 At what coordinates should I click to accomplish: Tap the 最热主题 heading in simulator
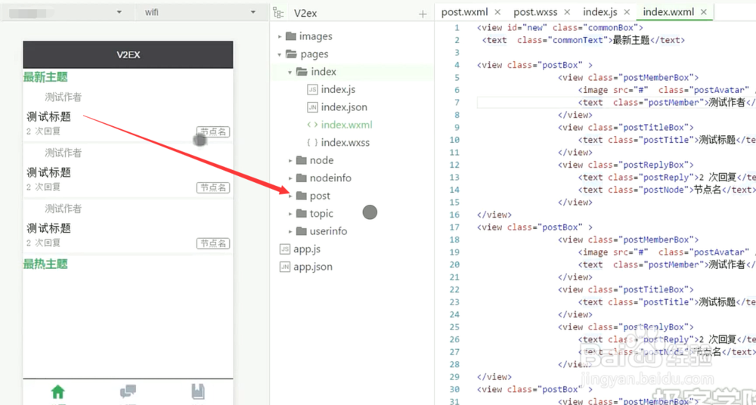pos(45,264)
